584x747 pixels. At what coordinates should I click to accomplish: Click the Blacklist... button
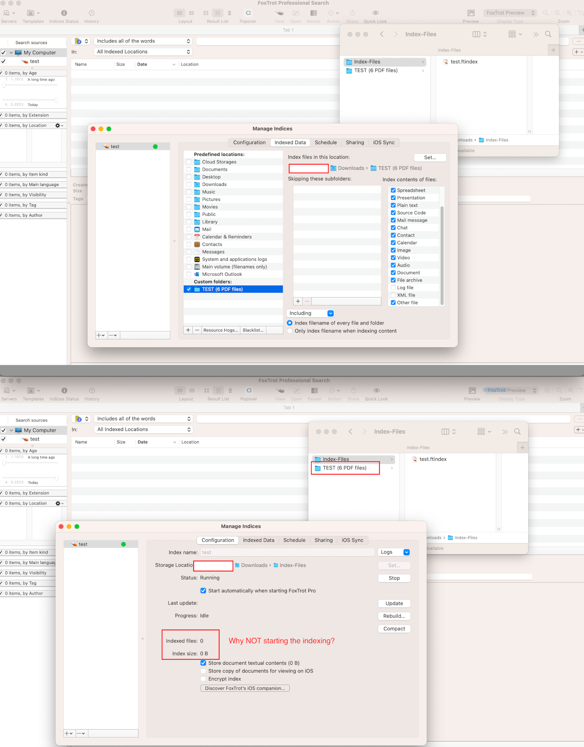click(x=253, y=330)
